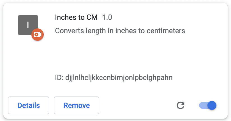
Task: Click the red-orange badge on extension icon
Action: tap(38, 35)
